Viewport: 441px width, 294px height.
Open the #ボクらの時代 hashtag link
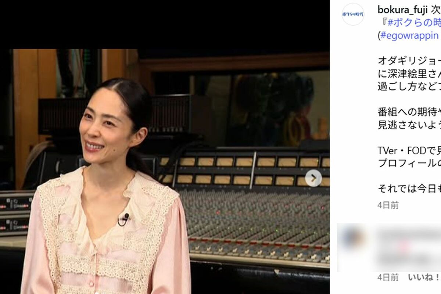[413, 22]
